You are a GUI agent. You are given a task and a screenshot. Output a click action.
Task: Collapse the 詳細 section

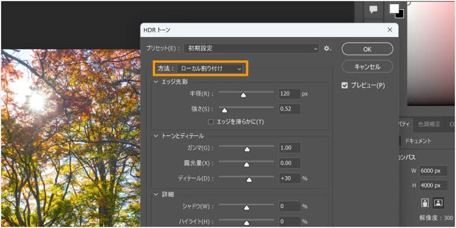click(x=156, y=194)
